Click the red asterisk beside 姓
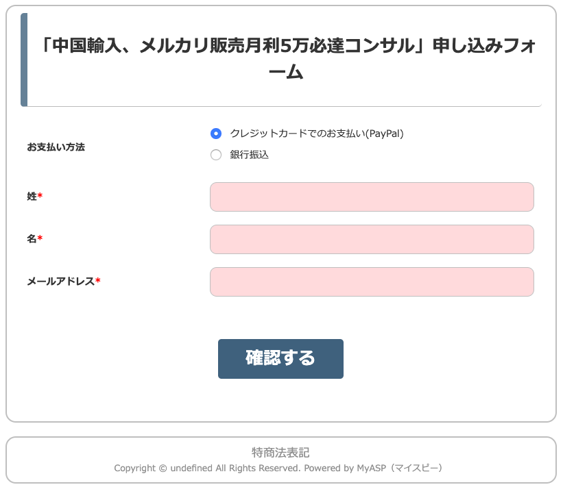 coord(40,197)
